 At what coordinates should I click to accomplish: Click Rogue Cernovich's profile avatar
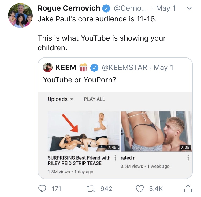pyautogui.click(x=20, y=16)
